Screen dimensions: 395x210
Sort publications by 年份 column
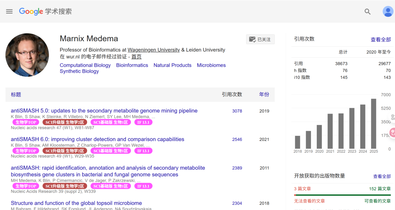(x=264, y=94)
